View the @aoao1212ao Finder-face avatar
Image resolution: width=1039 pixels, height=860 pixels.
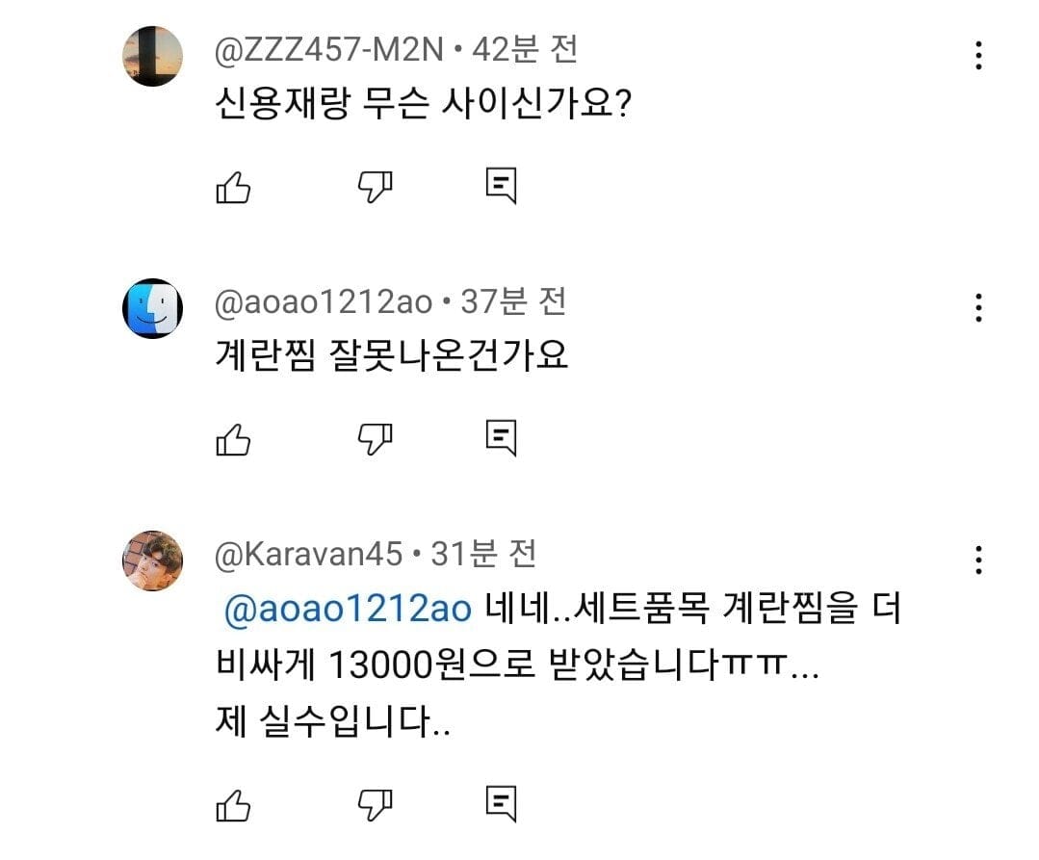tap(152, 308)
